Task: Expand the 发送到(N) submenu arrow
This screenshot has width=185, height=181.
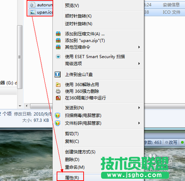Action: pos(139,108)
